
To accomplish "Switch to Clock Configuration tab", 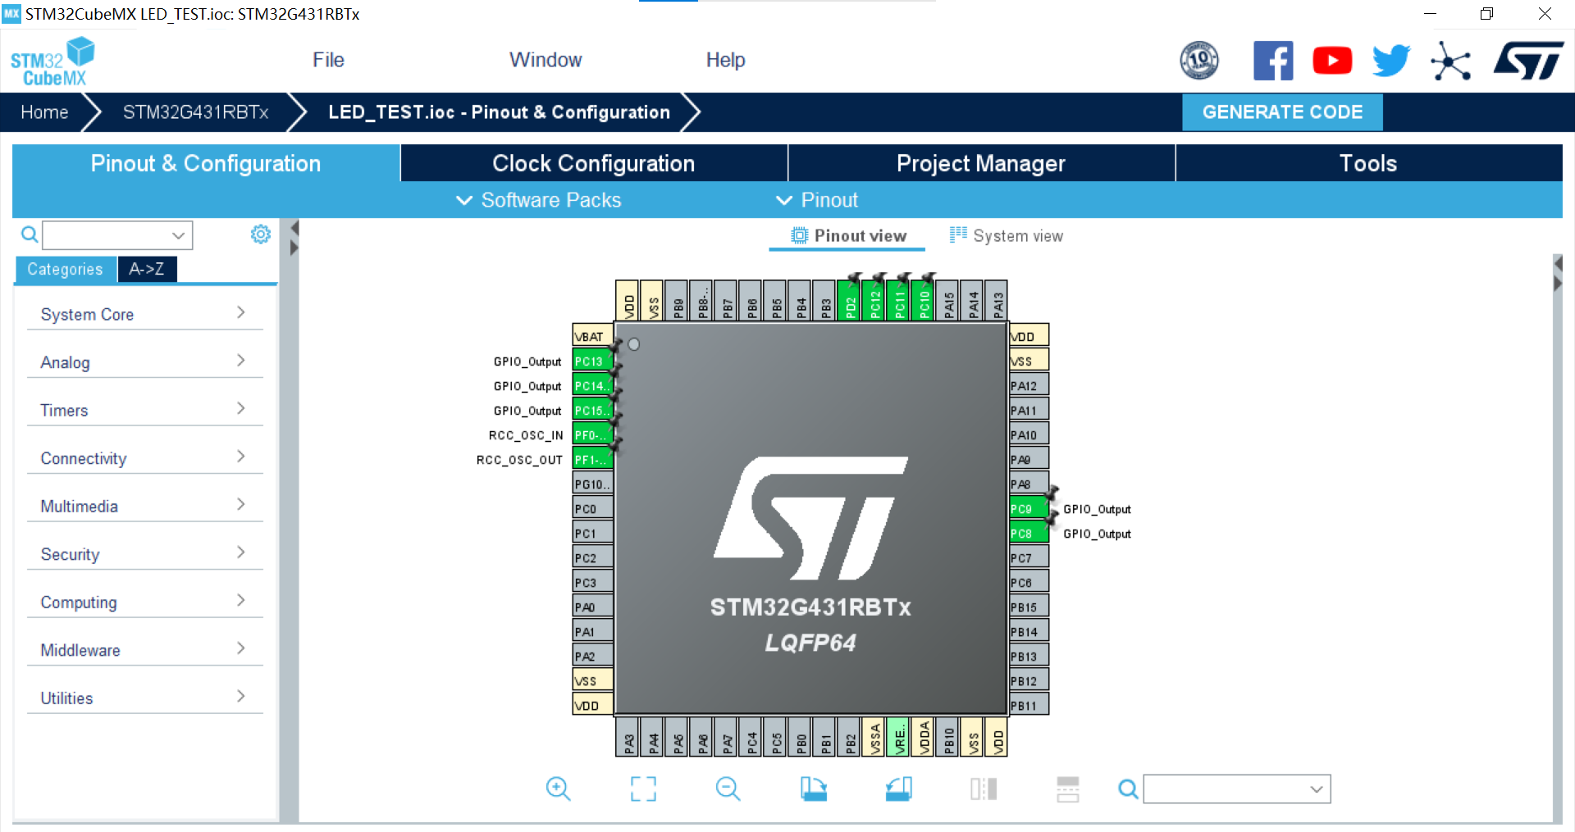I will 594,163.
